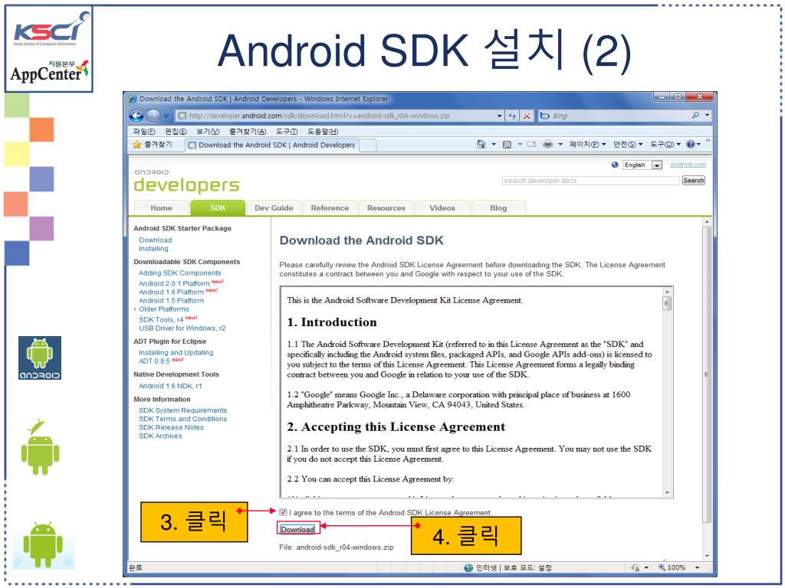
Task: Click the browser Back arrow button
Action: click(136, 116)
